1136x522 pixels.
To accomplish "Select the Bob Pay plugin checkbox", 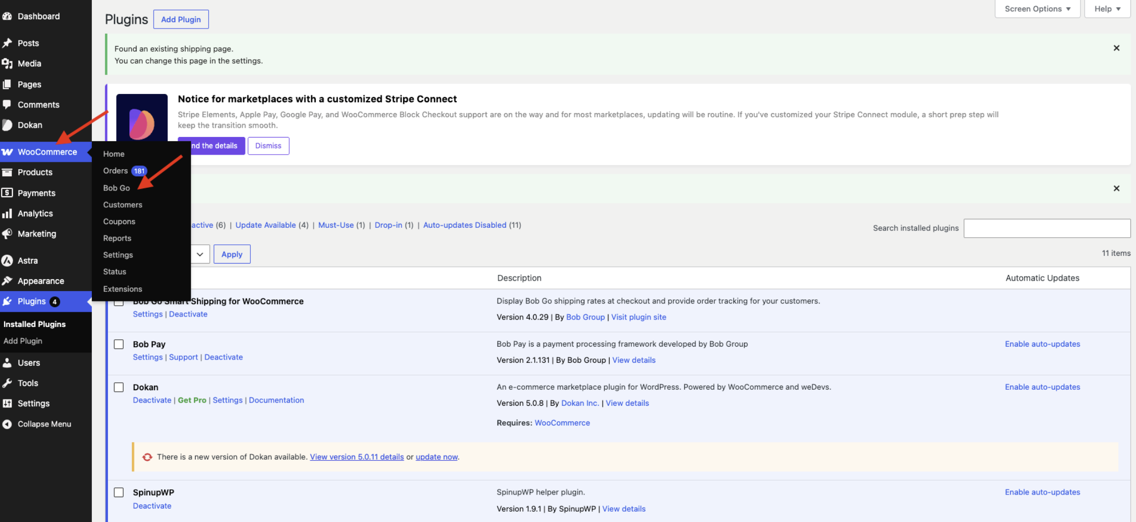I will point(119,345).
